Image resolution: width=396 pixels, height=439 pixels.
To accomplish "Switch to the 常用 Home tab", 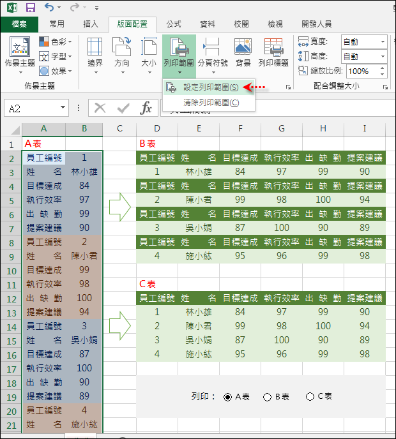I will point(57,24).
